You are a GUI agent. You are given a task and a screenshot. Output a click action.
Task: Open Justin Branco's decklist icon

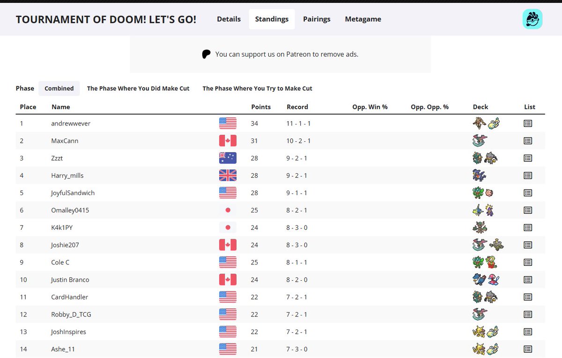pos(528,279)
